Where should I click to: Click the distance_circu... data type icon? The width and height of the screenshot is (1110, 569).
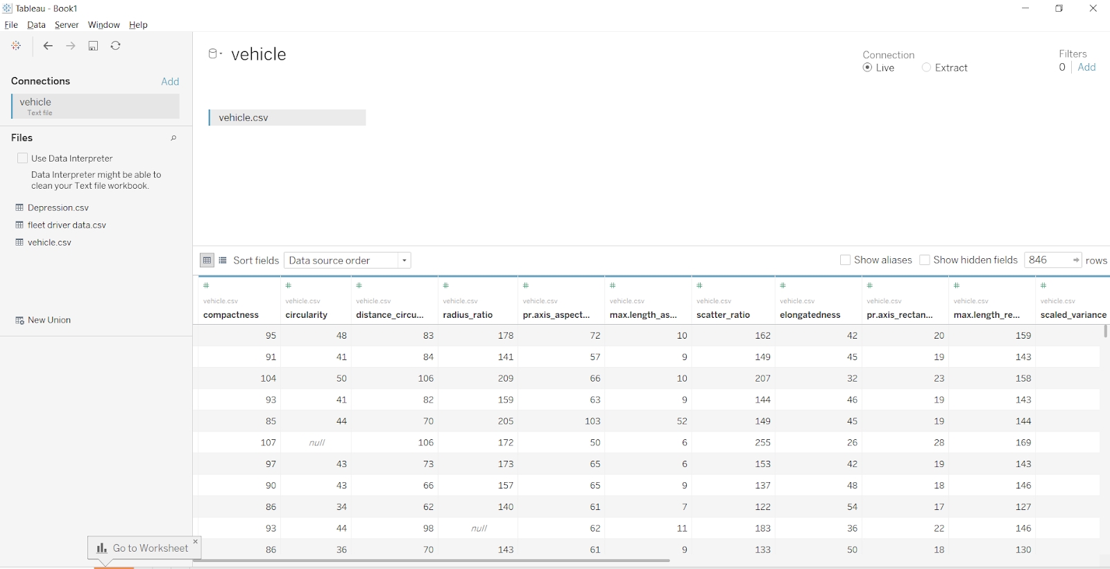[x=359, y=285]
